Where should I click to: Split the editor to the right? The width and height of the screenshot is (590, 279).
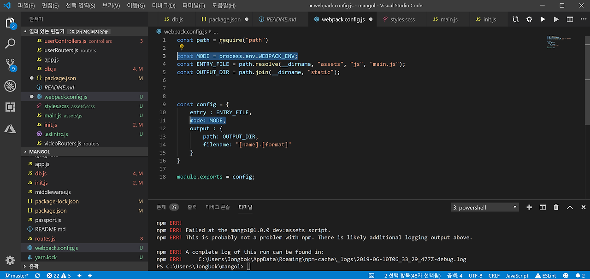[570, 19]
